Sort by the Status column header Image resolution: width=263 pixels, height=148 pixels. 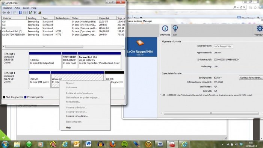[85, 18]
